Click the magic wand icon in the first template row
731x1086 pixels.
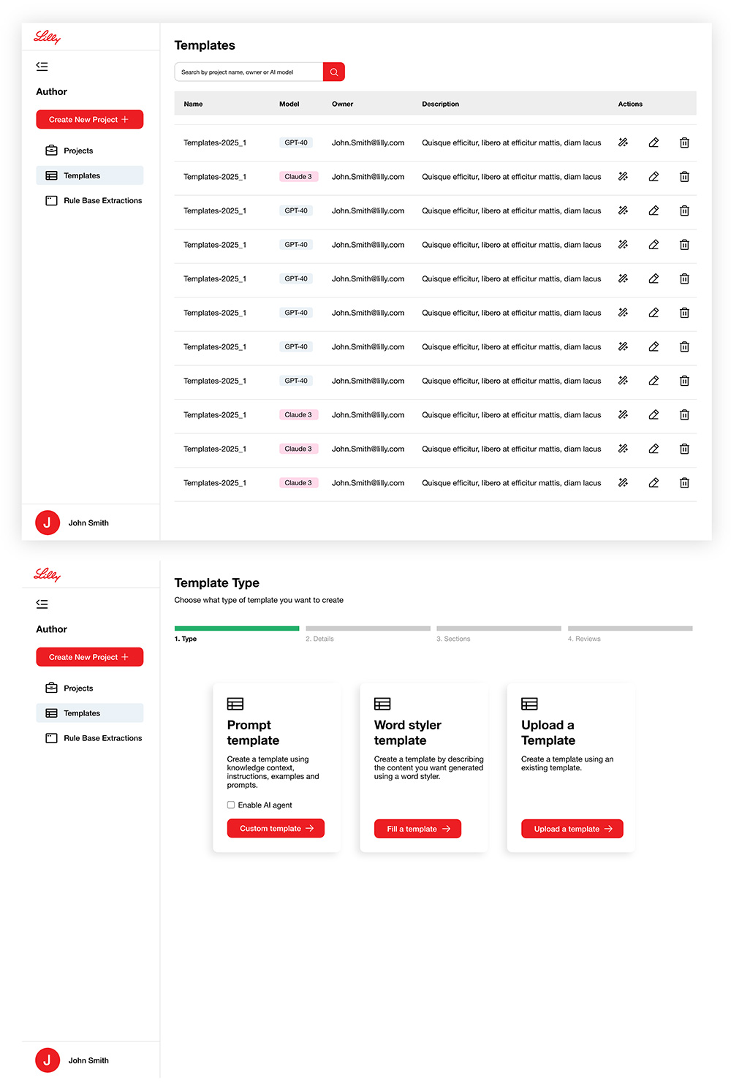[623, 143]
